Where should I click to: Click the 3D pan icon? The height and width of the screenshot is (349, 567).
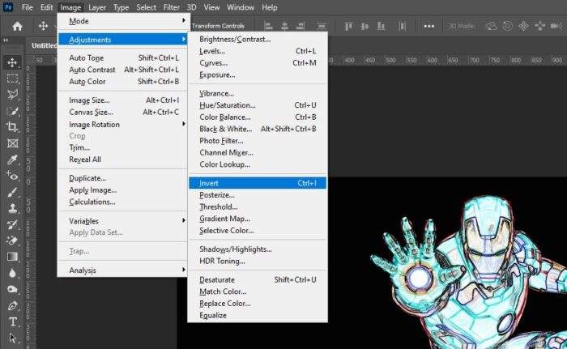[523, 26]
